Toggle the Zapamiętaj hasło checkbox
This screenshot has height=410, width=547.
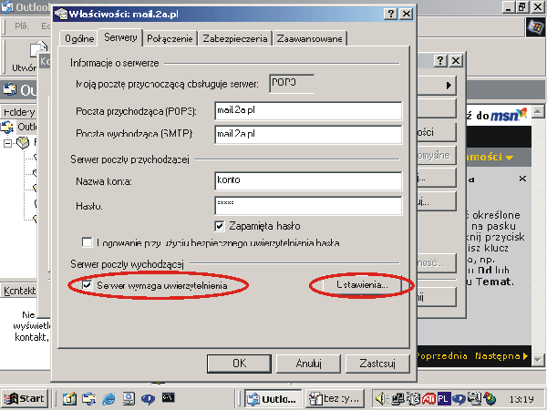pos(220,225)
